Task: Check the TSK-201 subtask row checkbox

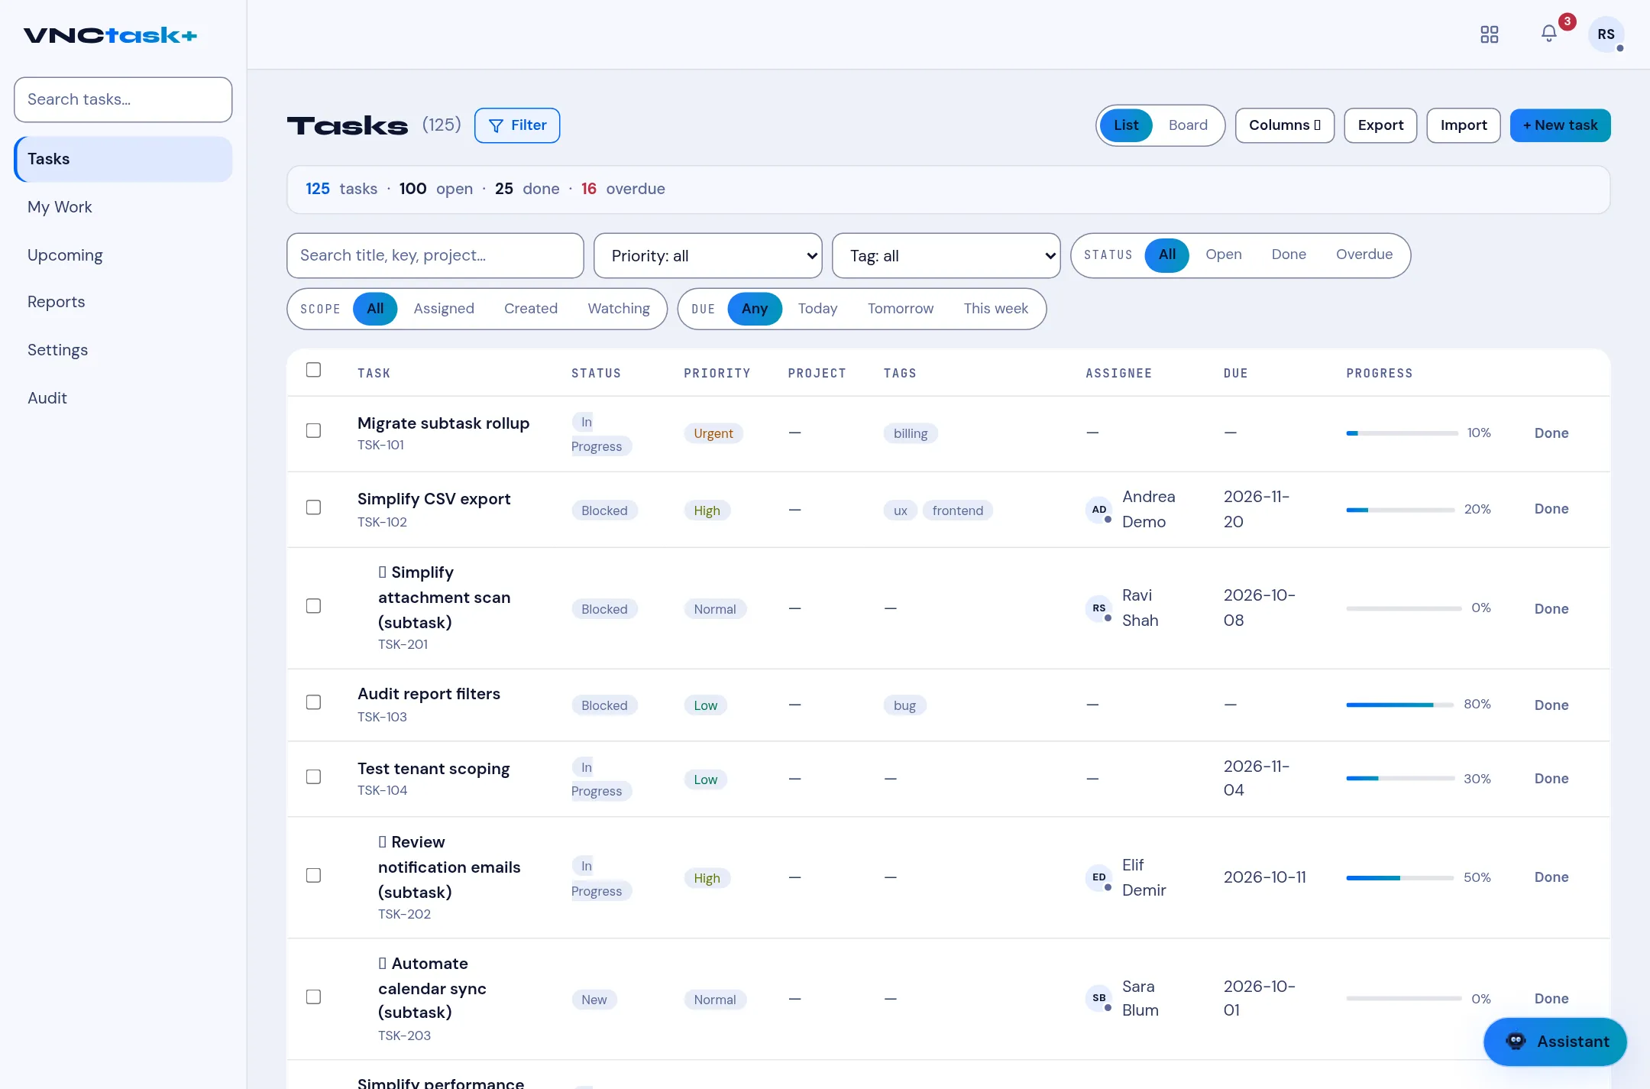Action: 313,606
